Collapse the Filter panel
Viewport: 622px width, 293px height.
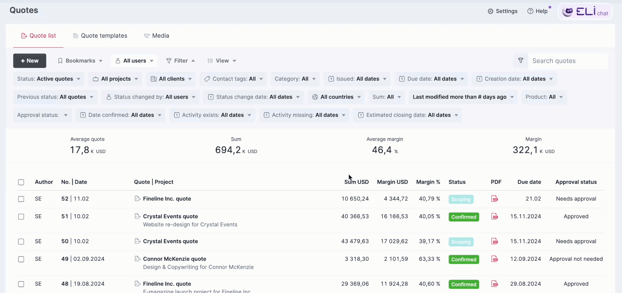coord(180,61)
